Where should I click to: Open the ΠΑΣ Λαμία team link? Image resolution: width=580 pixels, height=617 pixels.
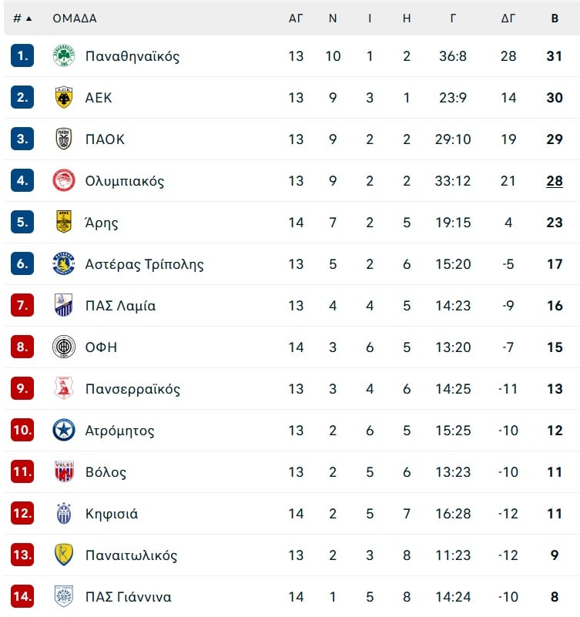(120, 306)
